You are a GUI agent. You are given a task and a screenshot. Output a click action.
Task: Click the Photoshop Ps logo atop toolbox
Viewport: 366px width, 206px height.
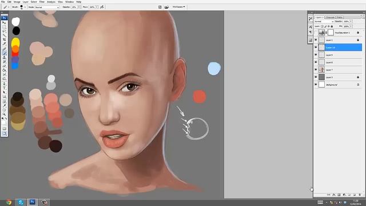tap(4, 18)
